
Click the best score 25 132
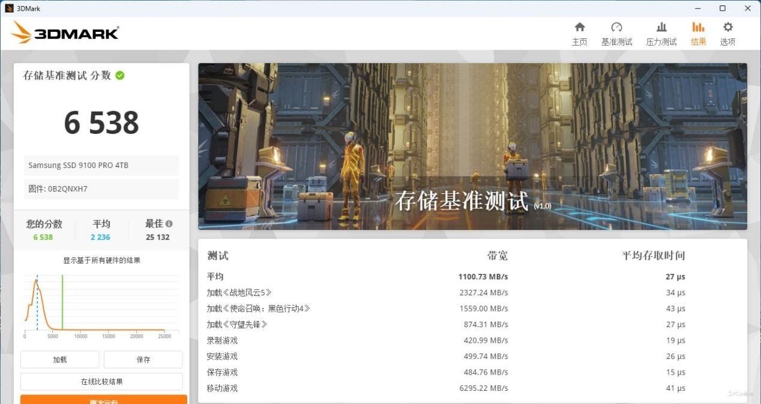coord(158,237)
